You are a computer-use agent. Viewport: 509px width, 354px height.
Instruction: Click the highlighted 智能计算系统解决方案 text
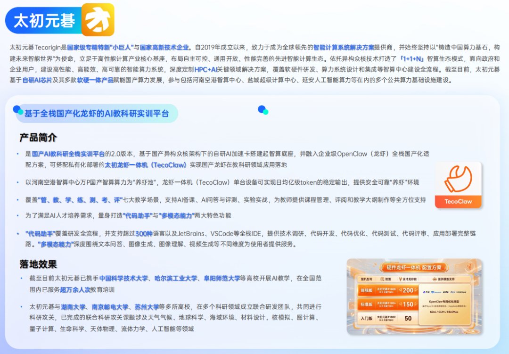(x=344, y=48)
